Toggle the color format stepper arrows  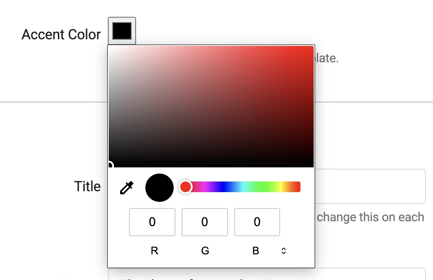[283, 250]
